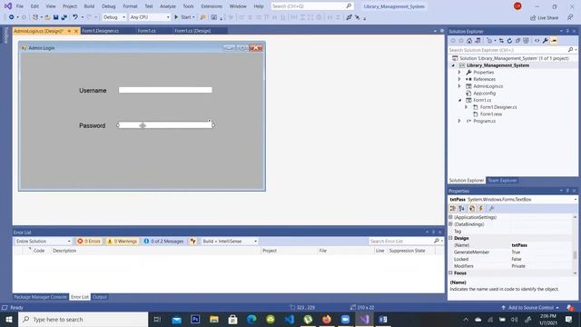
Task: Click the Home icon in Solution Explorer
Action: [469, 41]
